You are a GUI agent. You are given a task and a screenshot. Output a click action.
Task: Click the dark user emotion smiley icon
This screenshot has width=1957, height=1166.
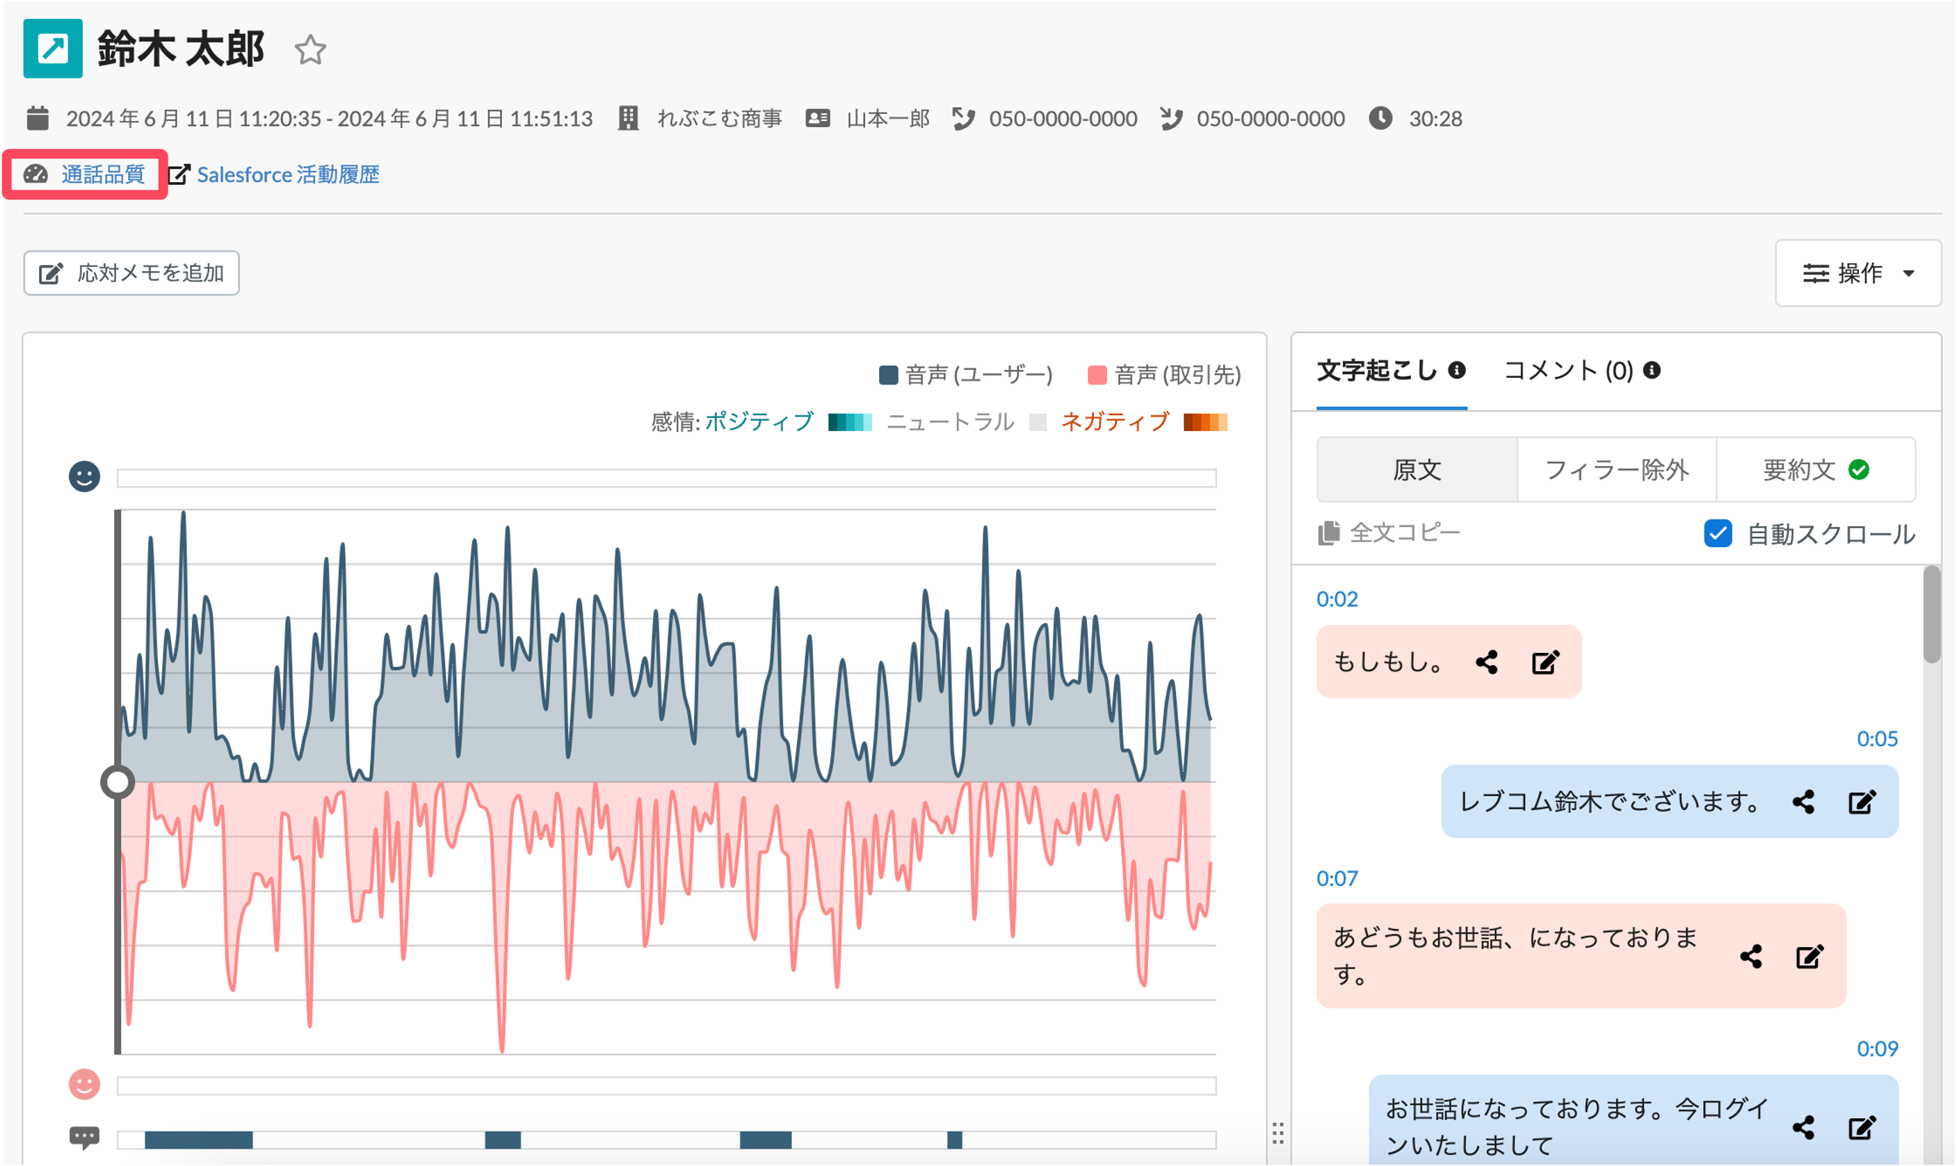84,477
